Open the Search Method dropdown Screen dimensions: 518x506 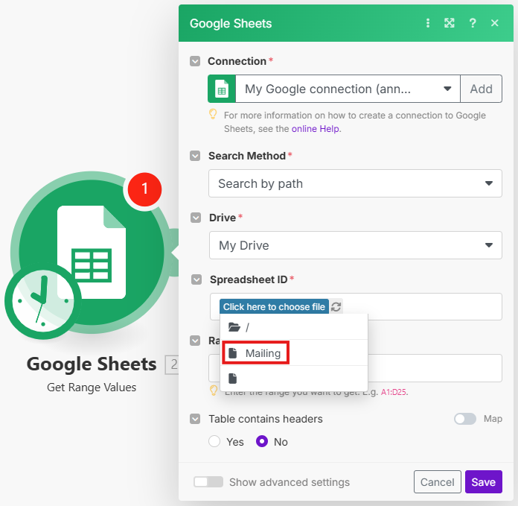tap(355, 183)
